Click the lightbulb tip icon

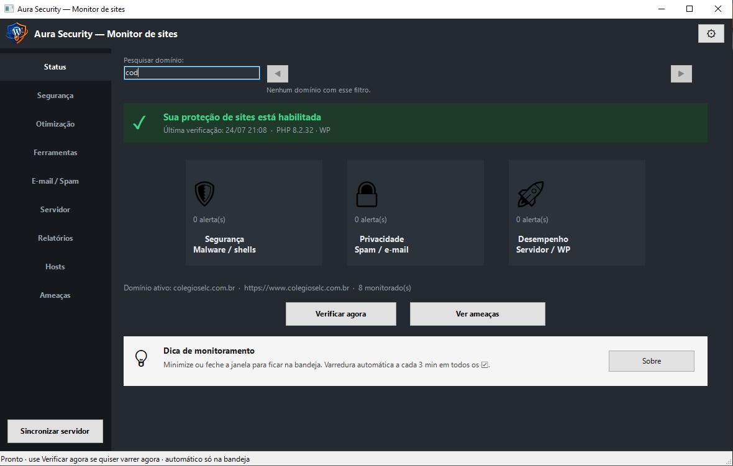pos(141,358)
